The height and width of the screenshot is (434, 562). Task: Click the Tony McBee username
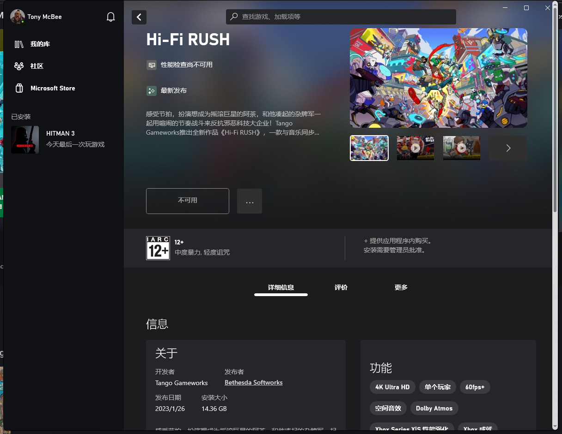44,17
